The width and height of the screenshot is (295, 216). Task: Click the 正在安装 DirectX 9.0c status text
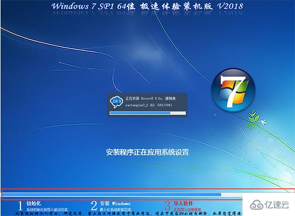click(153, 98)
